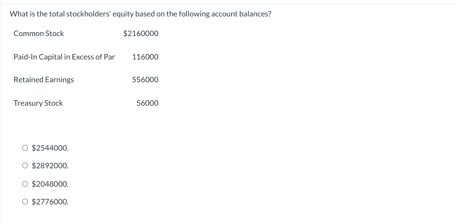The width and height of the screenshot is (456, 224).
Task: Click the Common Stock account label
Action: click(39, 34)
